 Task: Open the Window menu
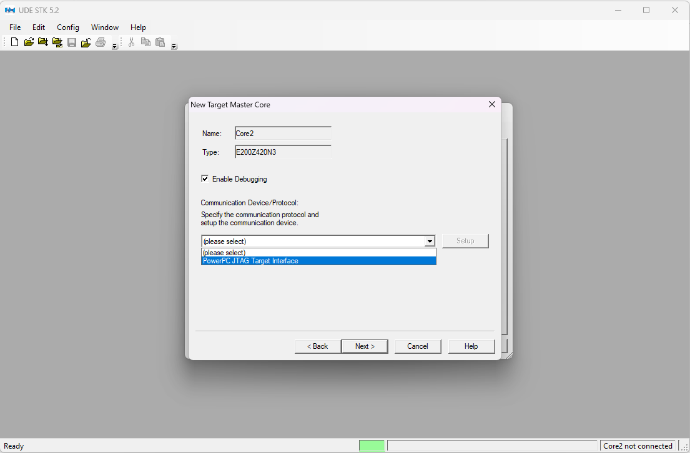coord(104,27)
